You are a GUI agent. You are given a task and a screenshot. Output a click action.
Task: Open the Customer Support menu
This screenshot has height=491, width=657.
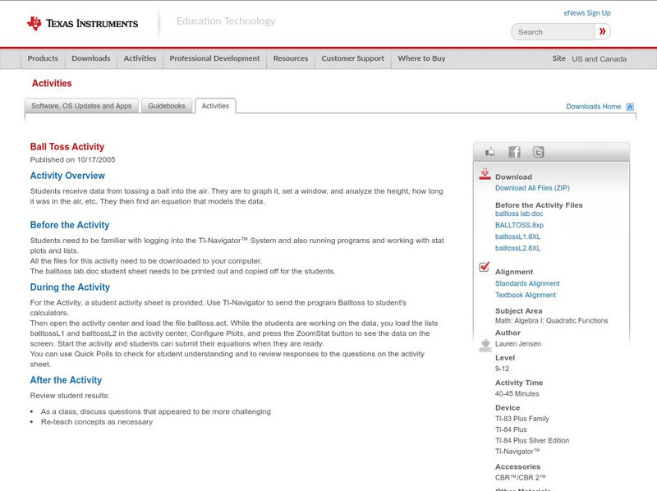pos(353,58)
